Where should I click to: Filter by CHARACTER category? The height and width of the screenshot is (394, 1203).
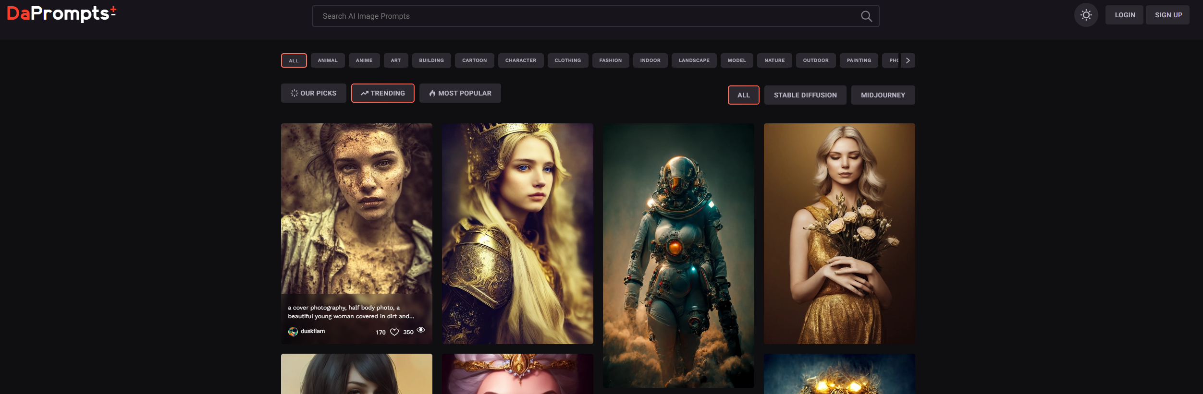coord(521,60)
